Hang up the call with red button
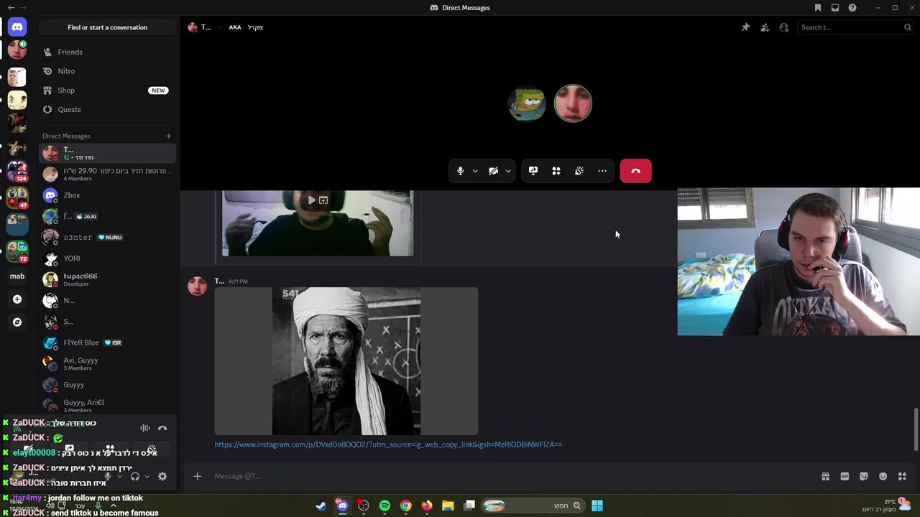Screen dimensions: 920x517 tap(636, 171)
